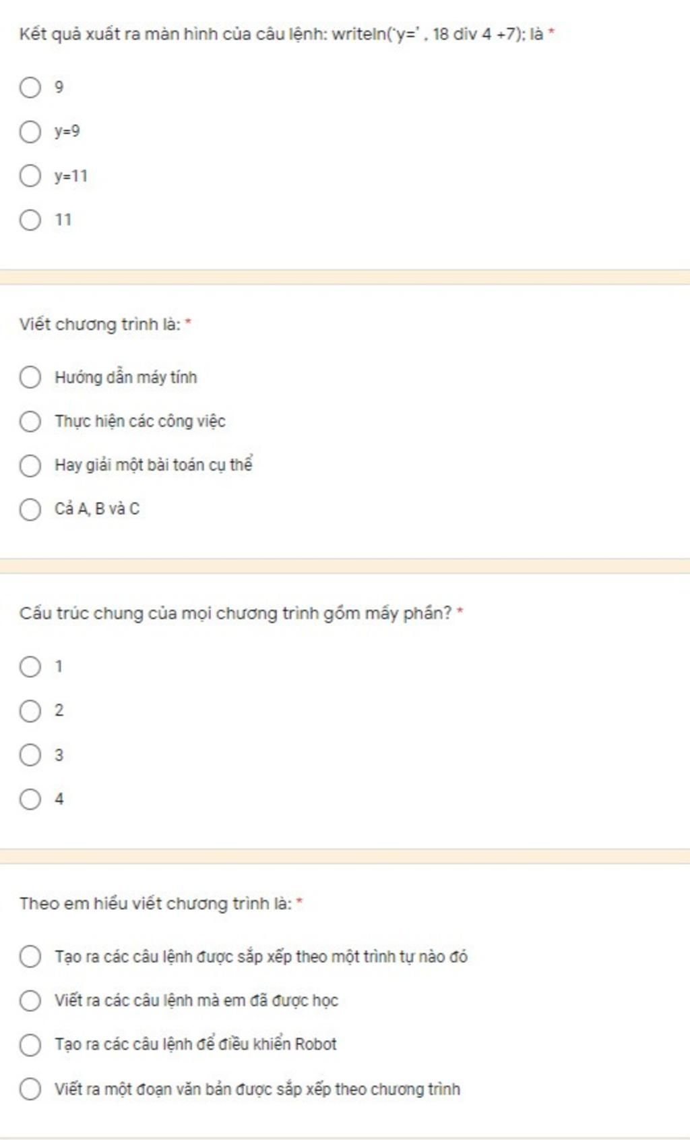This screenshot has width=690, height=1140.
Task: Select '1' for program structure parts
Action: 30,666
